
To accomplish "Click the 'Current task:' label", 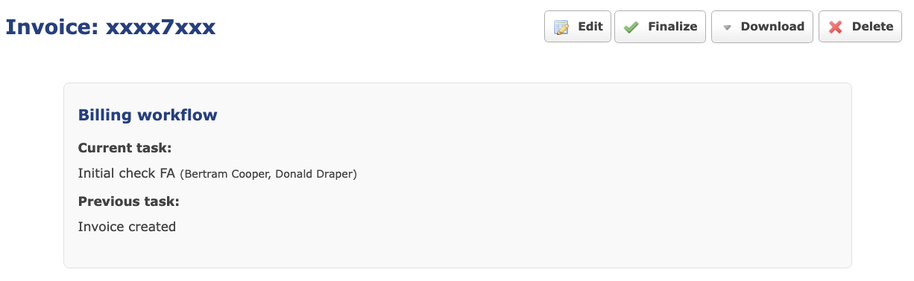I will coord(125,148).
